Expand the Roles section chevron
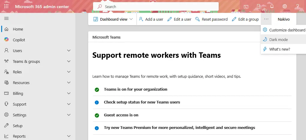Viewport: 306px width, 140px height. click(69, 72)
